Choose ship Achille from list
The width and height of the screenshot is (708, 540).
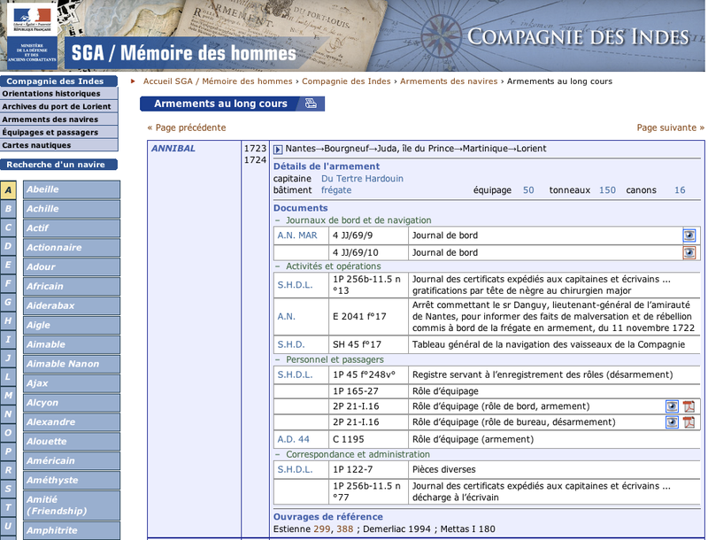(x=72, y=209)
